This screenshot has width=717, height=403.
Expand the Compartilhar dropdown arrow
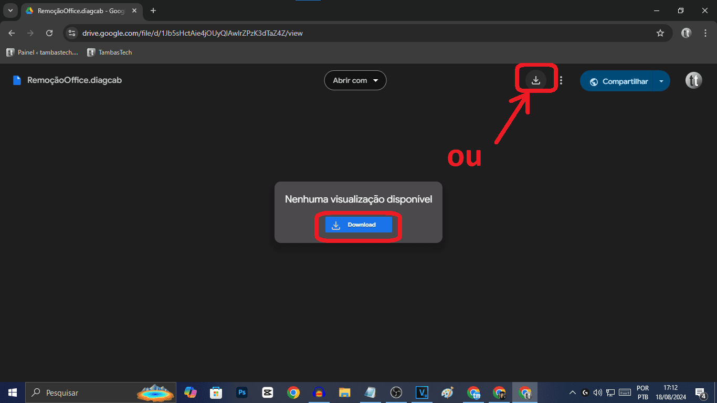tap(661, 80)
